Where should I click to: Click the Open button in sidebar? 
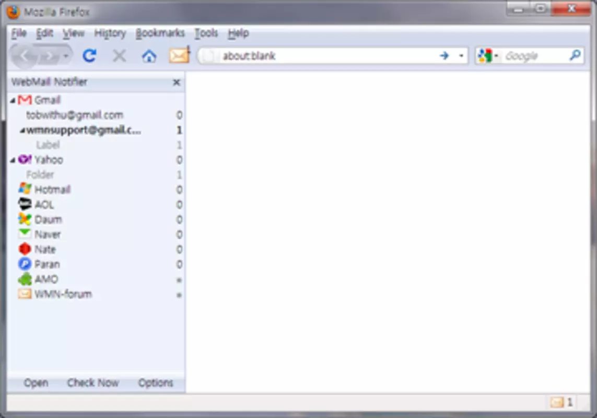point(36,382)
